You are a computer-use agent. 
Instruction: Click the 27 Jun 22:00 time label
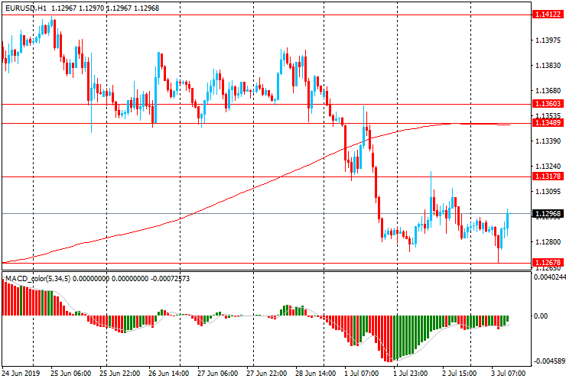coord(267,373)
